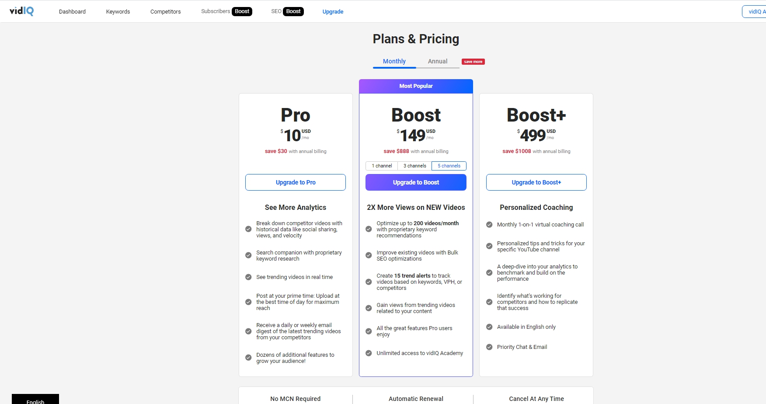Switch to Annual billing tab

438,61
